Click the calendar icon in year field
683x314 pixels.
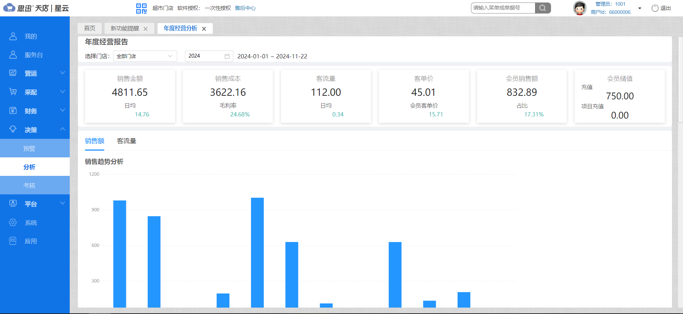pyautogui.click(x=227, y=56)
